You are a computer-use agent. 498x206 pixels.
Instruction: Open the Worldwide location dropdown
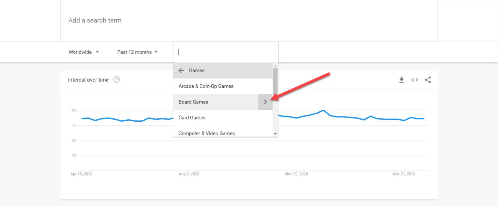coord(83,52)
